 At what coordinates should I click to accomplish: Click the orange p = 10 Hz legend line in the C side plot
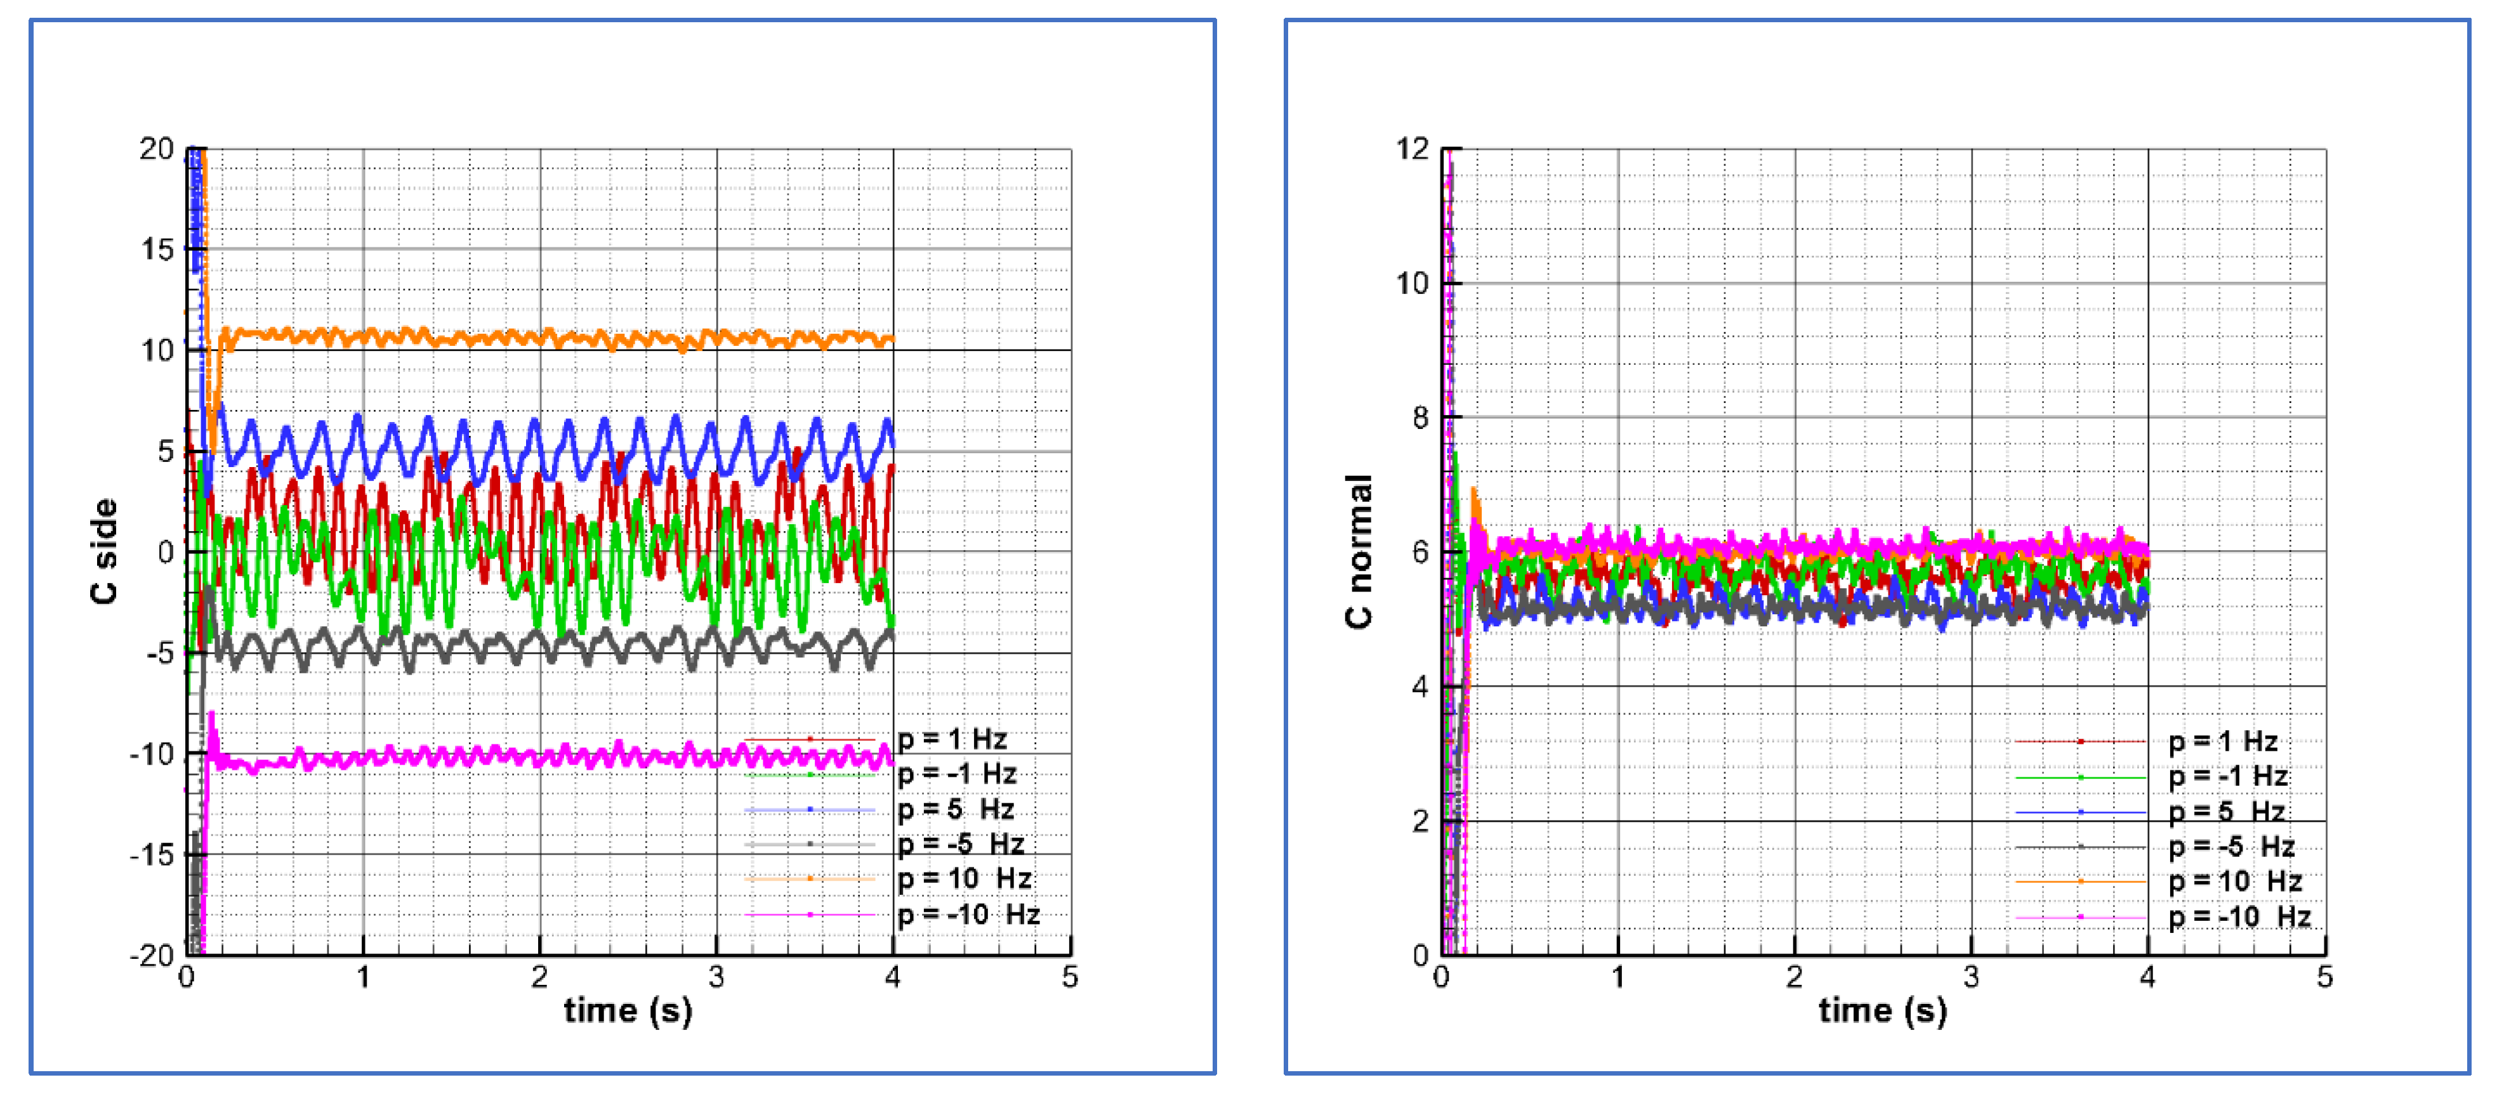pyautogui.click(x=810, y=879)
